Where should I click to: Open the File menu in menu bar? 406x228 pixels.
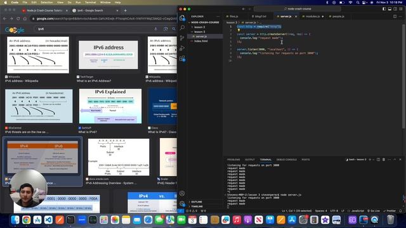click(25, 3)
